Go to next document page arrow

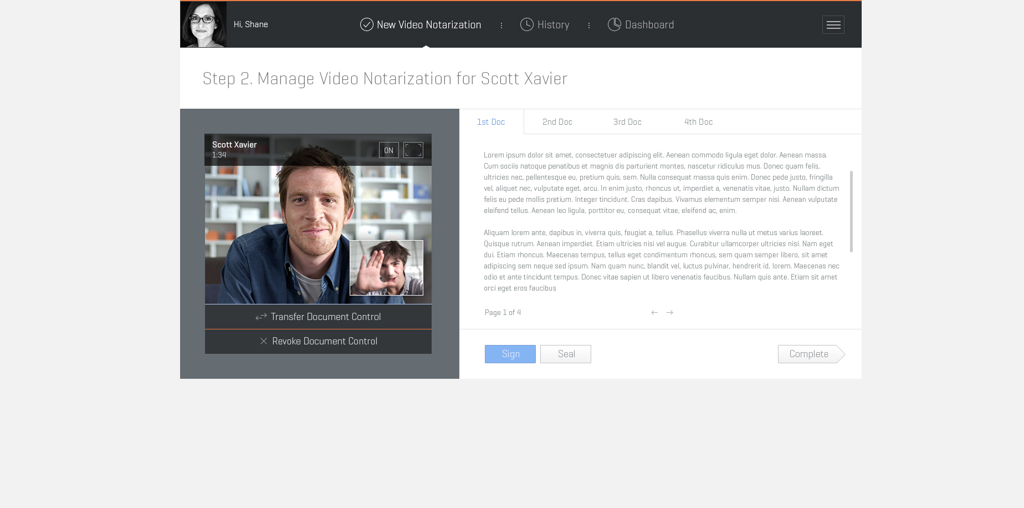pyautogui.click(x=670, y=313)
